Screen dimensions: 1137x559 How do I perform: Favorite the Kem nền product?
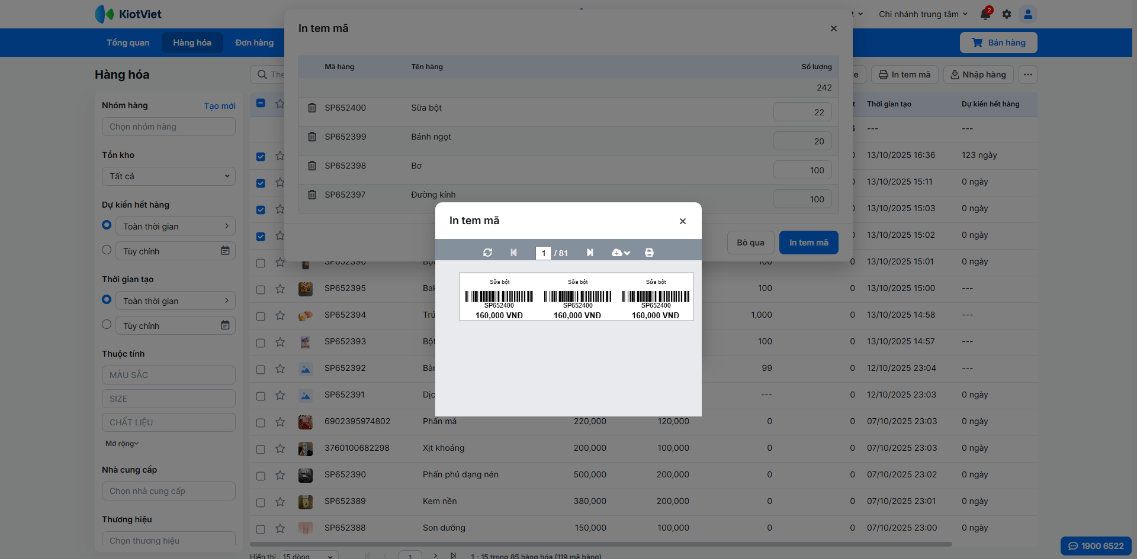280,502
